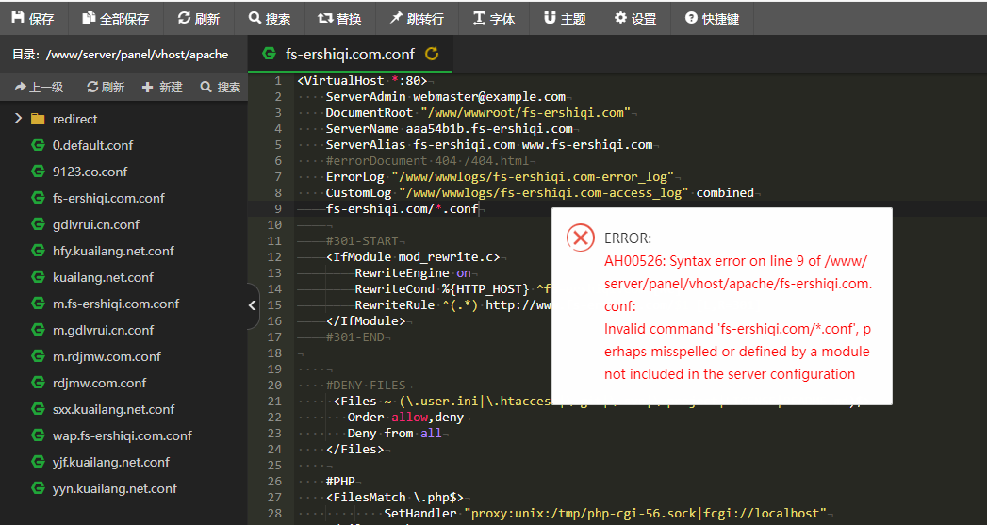Open Settings (设置) gear in toolbar

(635, 18)
